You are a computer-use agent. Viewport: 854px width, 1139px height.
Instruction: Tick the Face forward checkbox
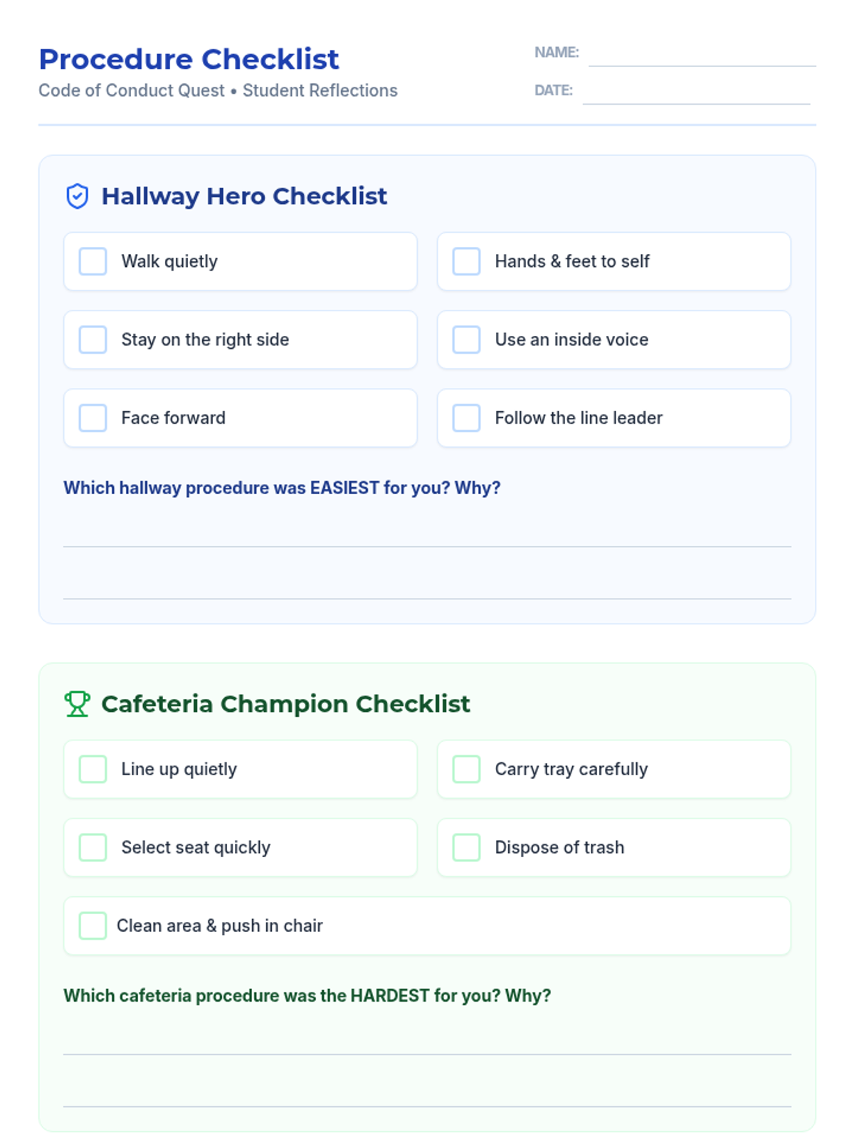click(x=93, y=418)
